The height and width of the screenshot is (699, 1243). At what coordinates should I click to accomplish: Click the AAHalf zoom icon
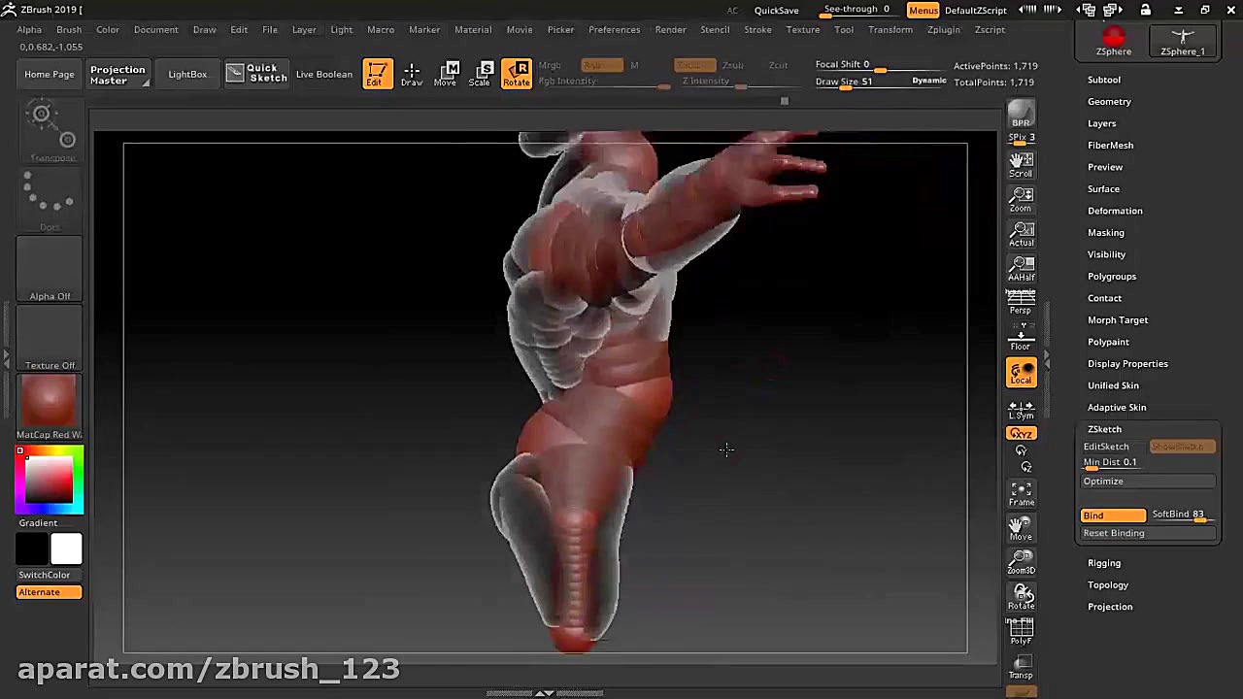[1021, 269]
